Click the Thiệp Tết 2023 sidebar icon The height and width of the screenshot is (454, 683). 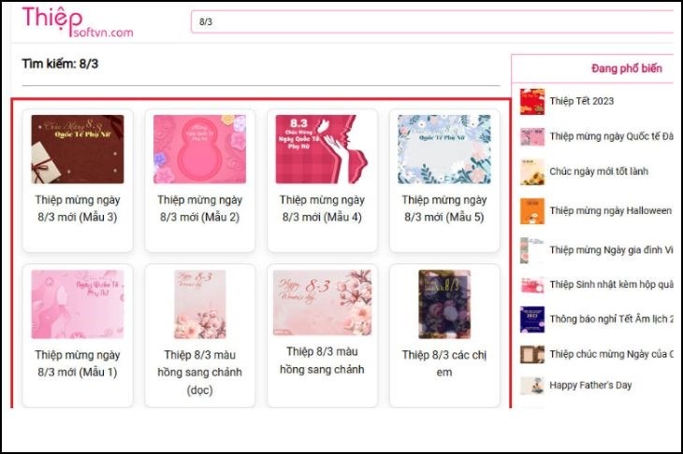coord(532,101)
